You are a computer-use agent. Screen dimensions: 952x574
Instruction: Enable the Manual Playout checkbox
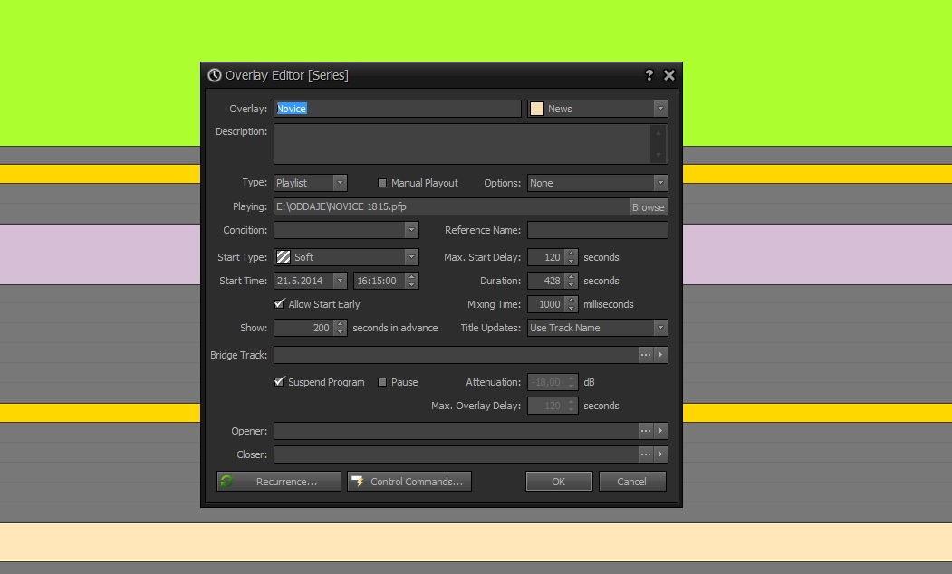pos(382,183)
